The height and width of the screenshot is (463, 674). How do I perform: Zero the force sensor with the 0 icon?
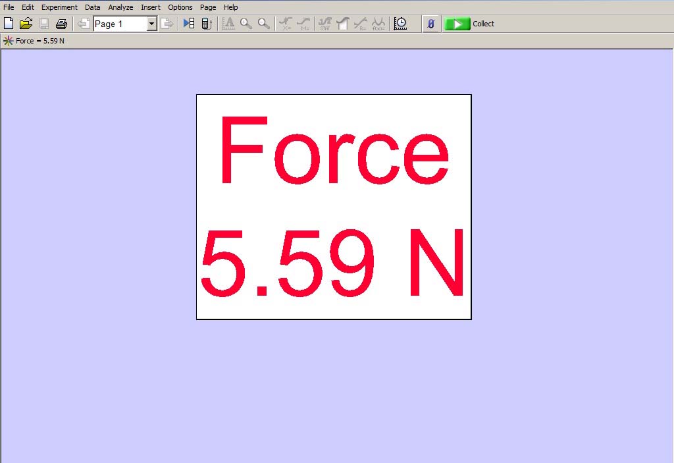430,23
